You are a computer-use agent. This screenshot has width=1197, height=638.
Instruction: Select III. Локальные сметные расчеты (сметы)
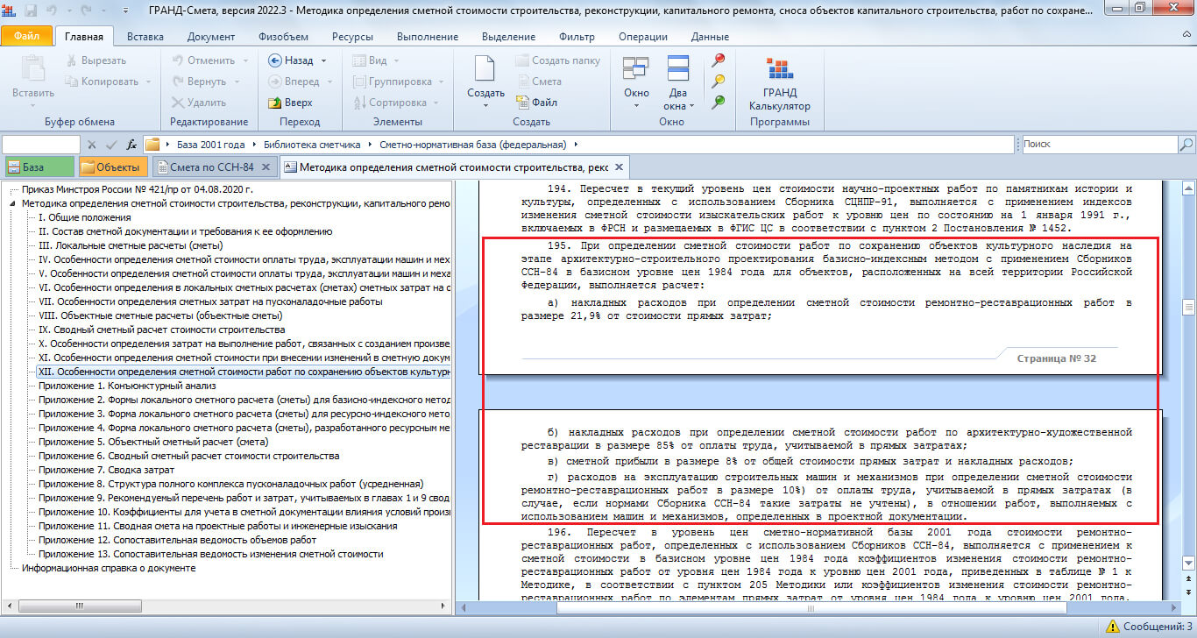[131, 245]
